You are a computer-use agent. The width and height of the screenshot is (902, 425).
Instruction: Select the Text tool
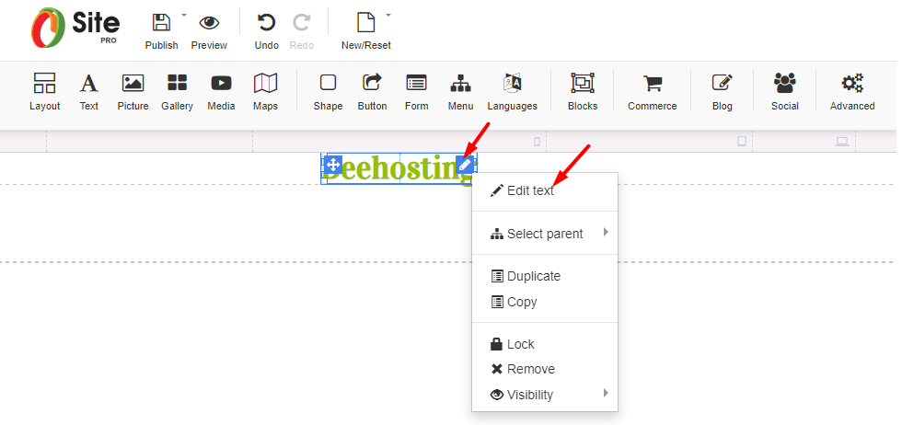click(88, 91)
